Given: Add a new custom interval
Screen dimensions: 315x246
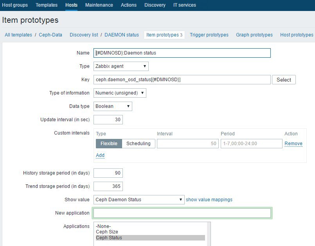Looking at the screenshot, I should (100, 155).
